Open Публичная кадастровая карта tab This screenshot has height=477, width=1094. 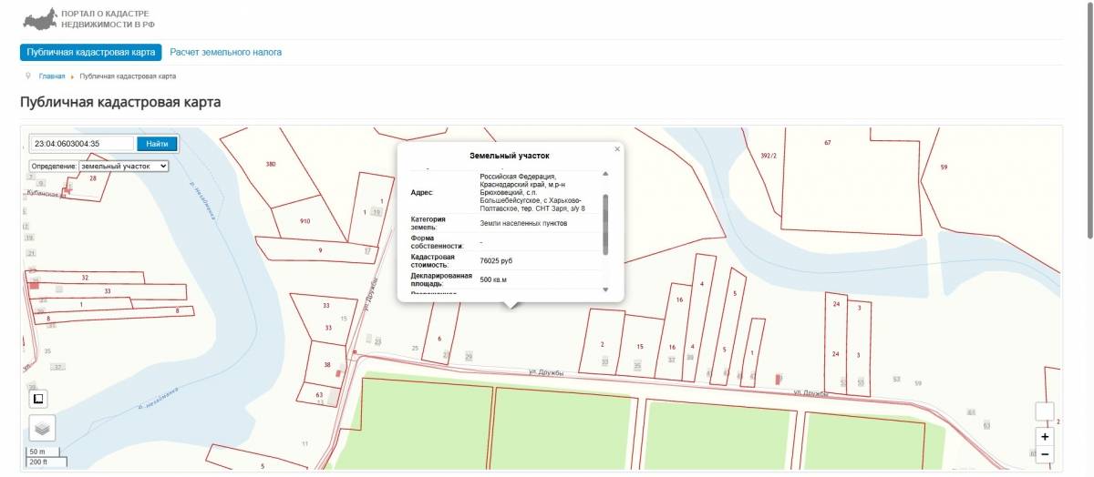click(90, 53)
